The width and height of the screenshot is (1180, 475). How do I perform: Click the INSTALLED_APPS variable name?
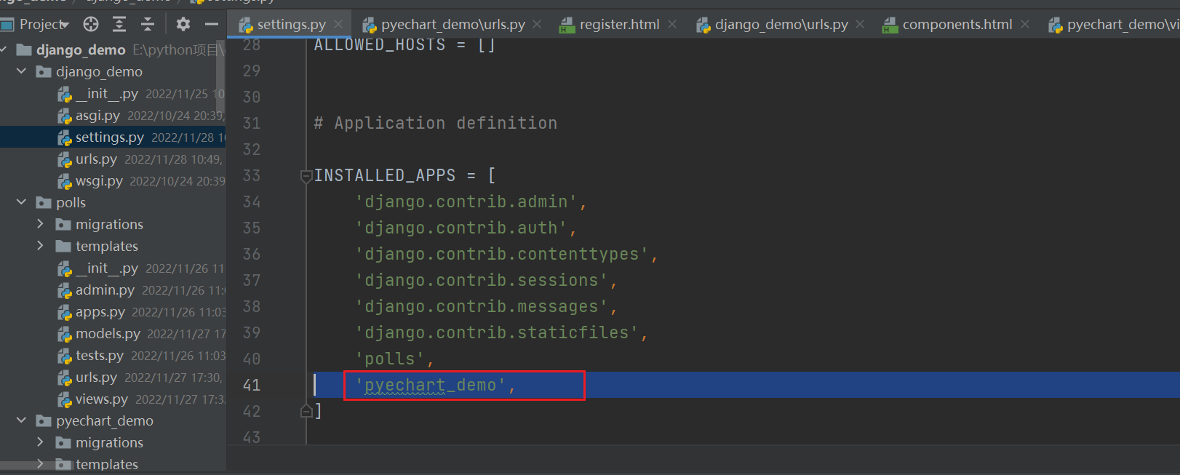tap(385, 175)
